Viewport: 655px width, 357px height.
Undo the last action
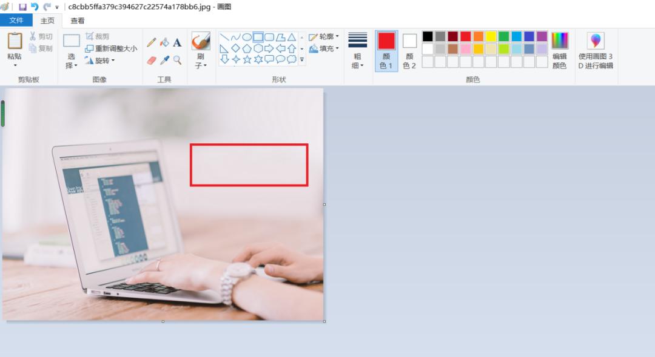tap(35, 7)
